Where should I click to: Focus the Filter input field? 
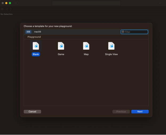coord(134,32)
